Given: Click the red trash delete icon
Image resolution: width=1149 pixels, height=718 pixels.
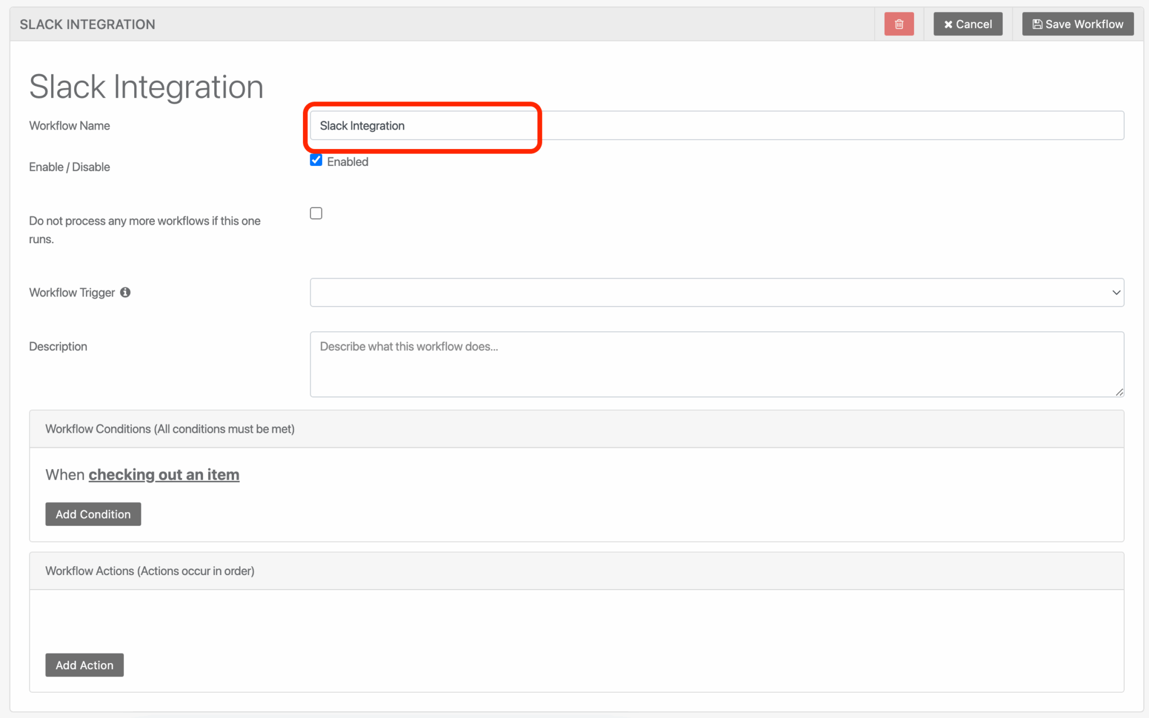Looking at the screenshot, I should click(899, 24).
